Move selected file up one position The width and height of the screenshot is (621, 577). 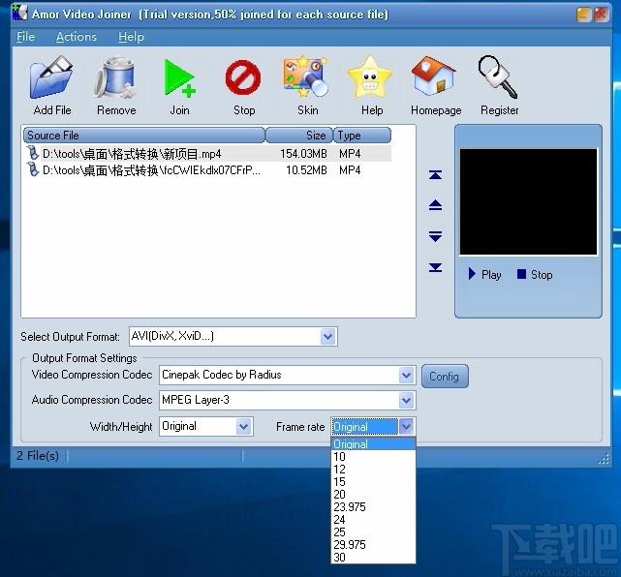[x=435, y=205]
